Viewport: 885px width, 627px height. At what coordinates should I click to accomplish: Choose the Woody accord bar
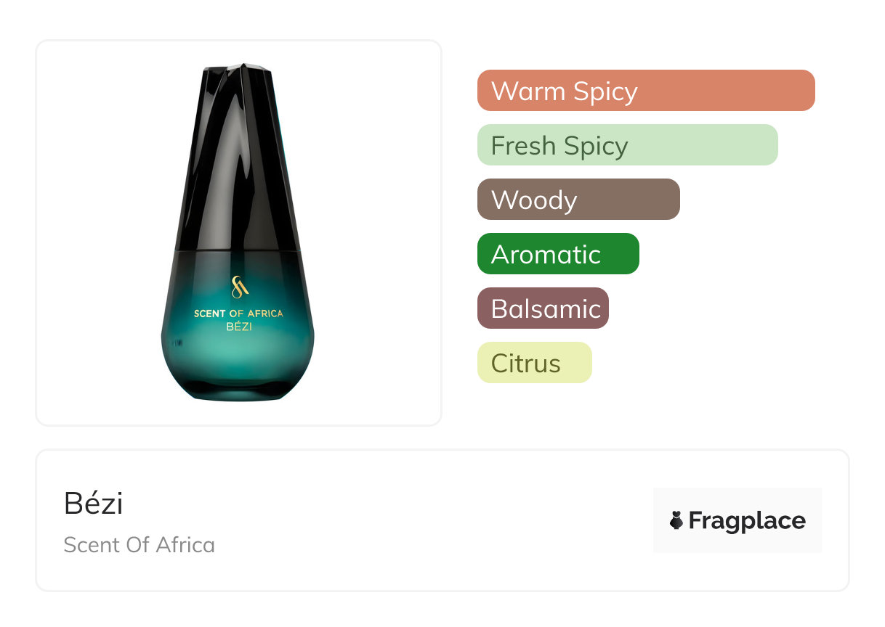coord(578,200)
